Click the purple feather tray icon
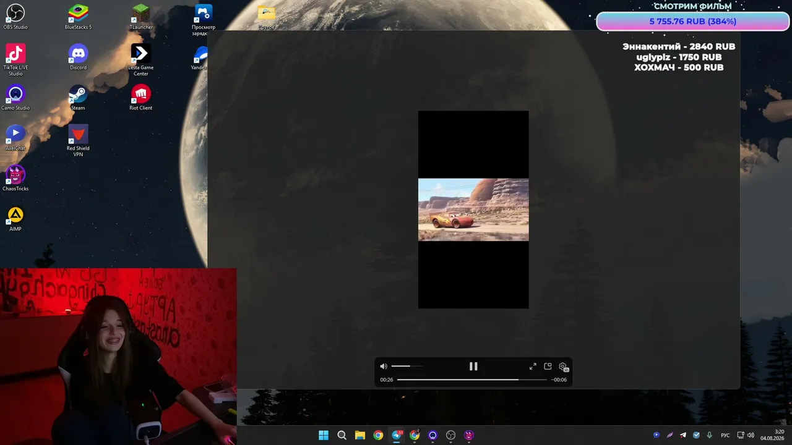Viewport: 792px width, 445px height. (x=669, y=435)
